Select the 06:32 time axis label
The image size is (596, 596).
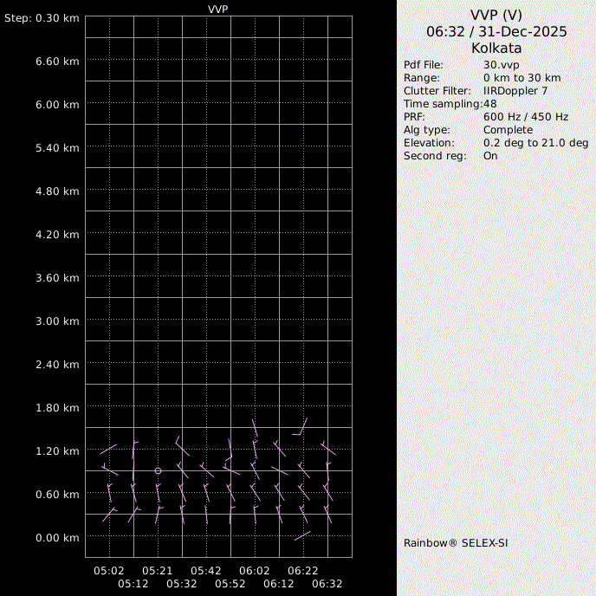[x=327, y=584]
